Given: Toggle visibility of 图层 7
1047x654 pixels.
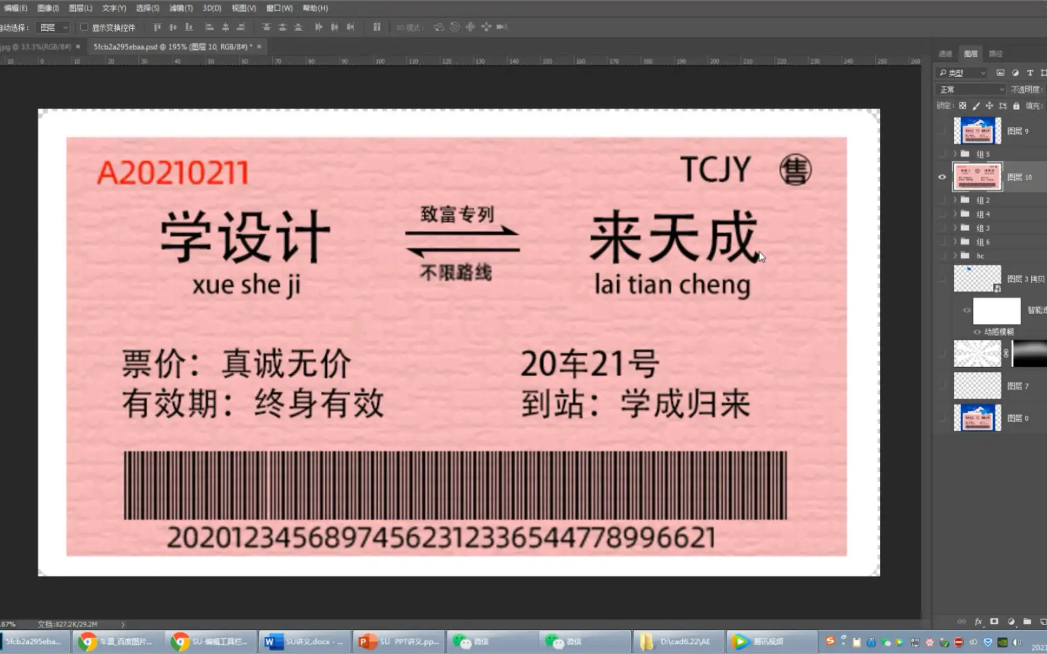Looking at the screenshot, I should (x=942, y=386).
